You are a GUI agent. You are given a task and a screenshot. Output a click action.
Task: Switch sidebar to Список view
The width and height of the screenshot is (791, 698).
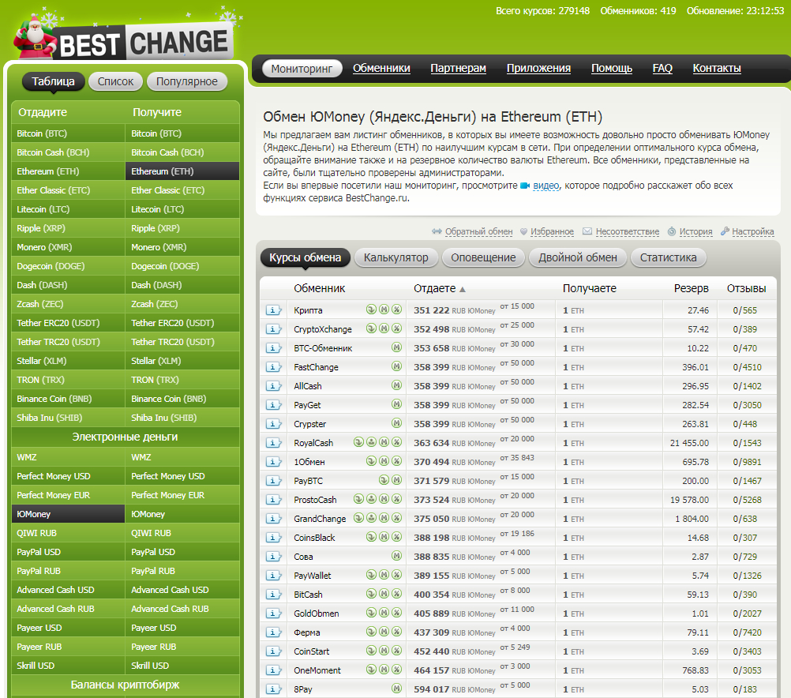[115, 81]
